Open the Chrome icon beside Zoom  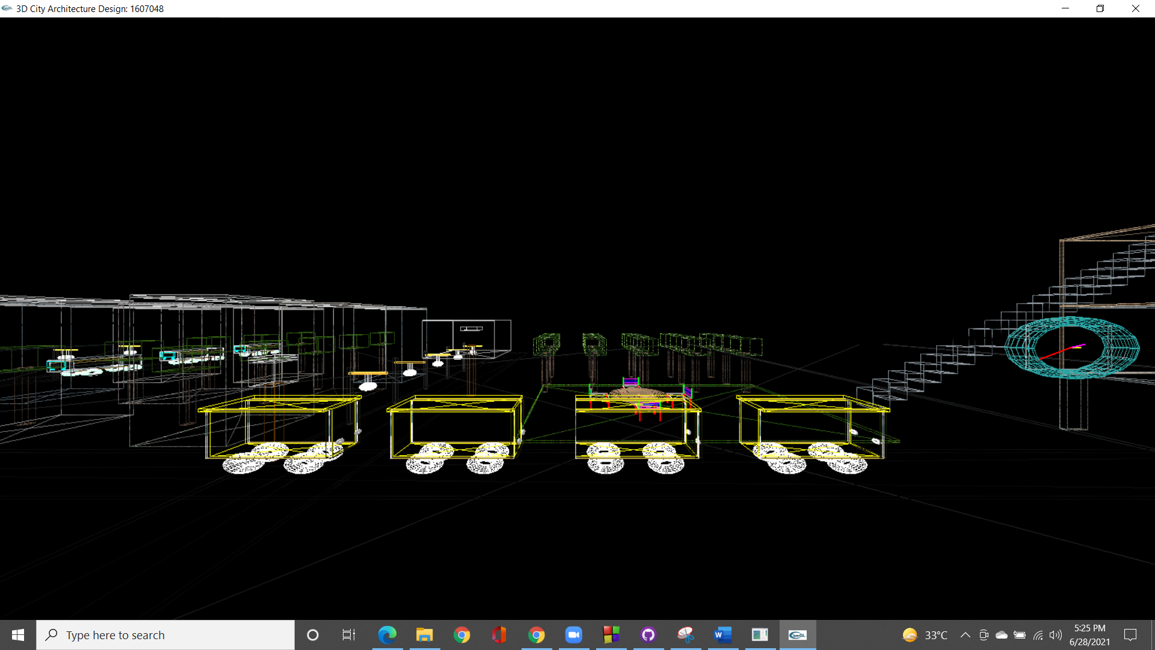click(537, 635)
